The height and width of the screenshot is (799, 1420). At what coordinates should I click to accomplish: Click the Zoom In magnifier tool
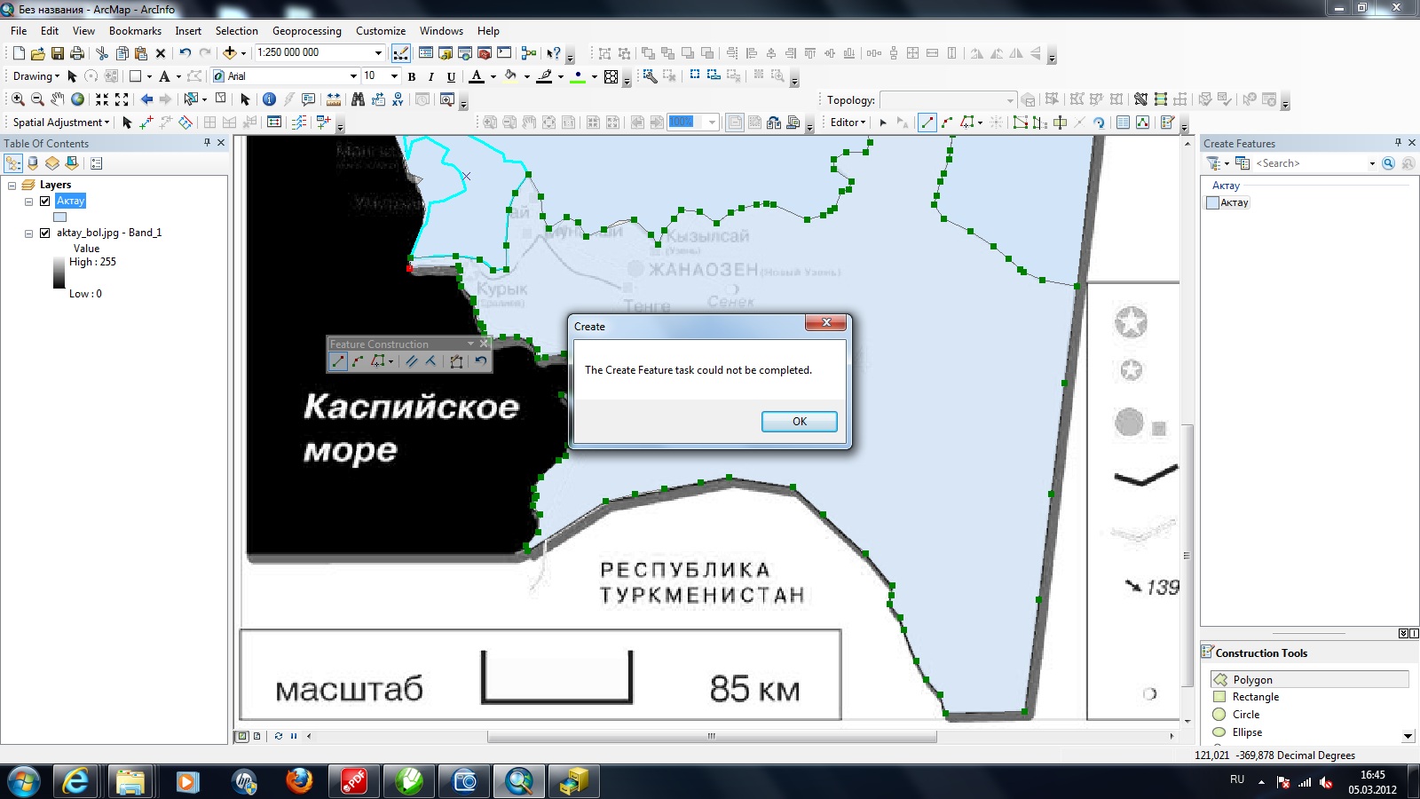point(18,99)
